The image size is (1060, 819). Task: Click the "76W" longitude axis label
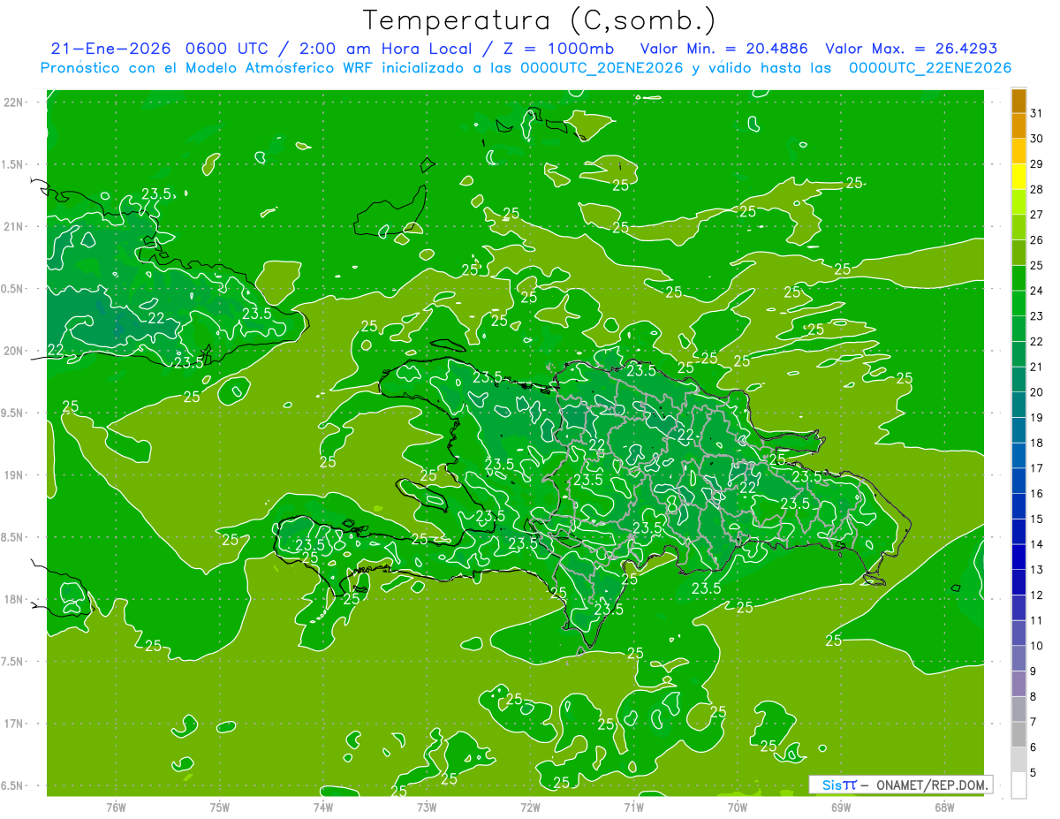tap(116, 808)
